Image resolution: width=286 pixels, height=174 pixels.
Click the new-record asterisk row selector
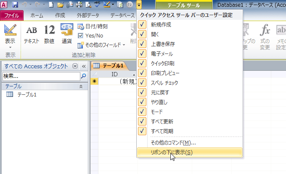tap(94, 81)
